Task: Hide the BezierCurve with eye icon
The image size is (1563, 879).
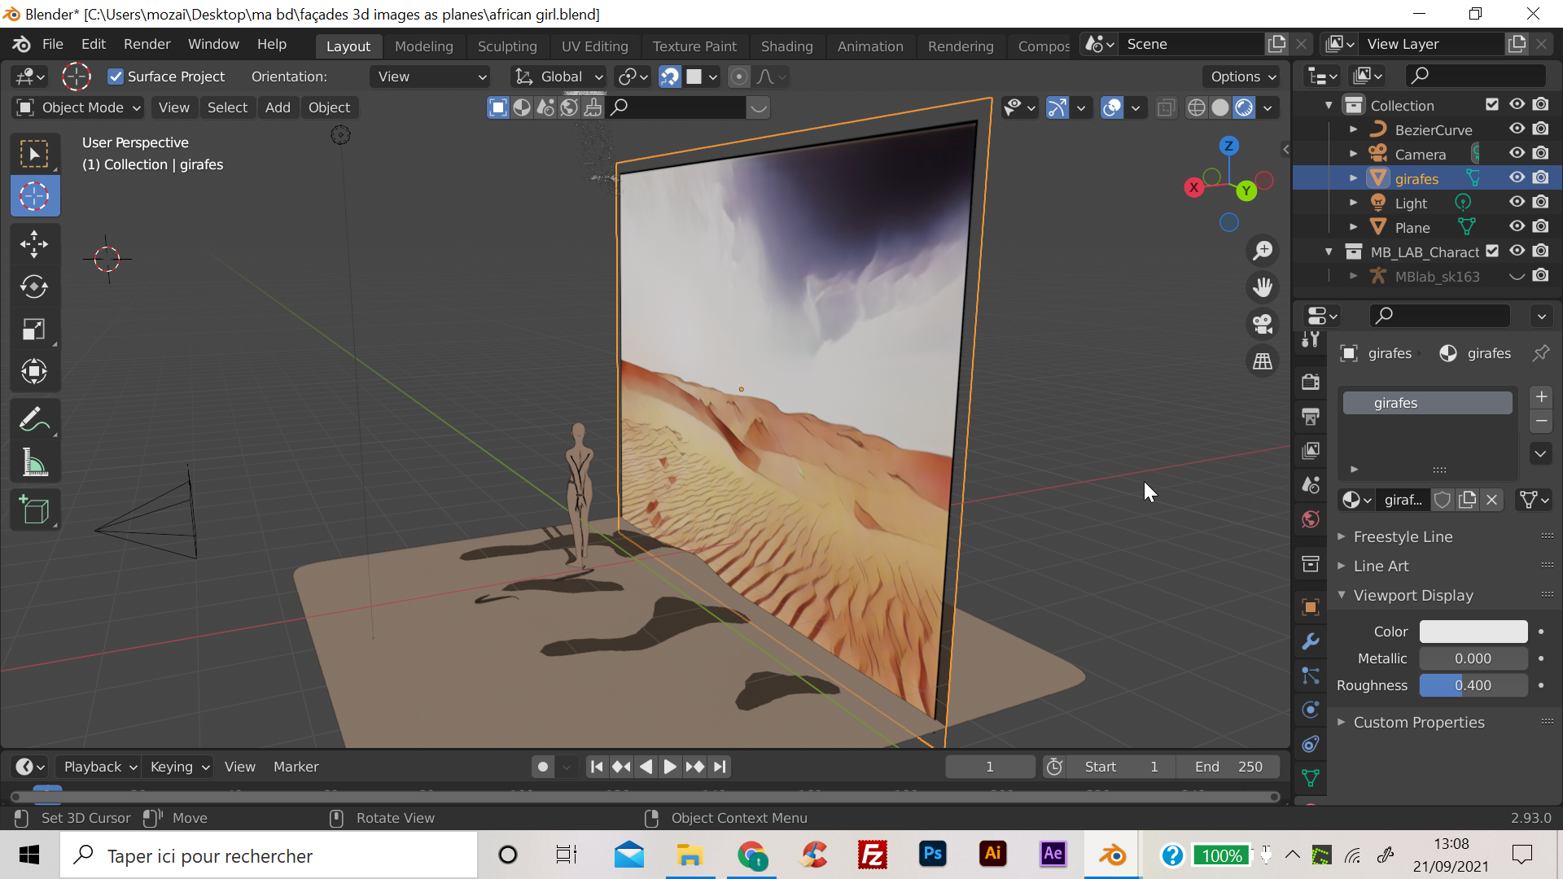Action: [1517, 129]
